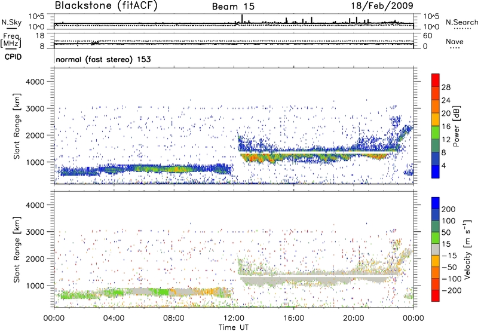
Task: Click the '00:00' label at time axis start
Action: pos(54,318)
